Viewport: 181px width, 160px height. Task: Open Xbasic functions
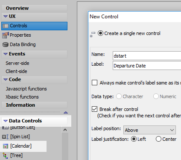[22, 97]
